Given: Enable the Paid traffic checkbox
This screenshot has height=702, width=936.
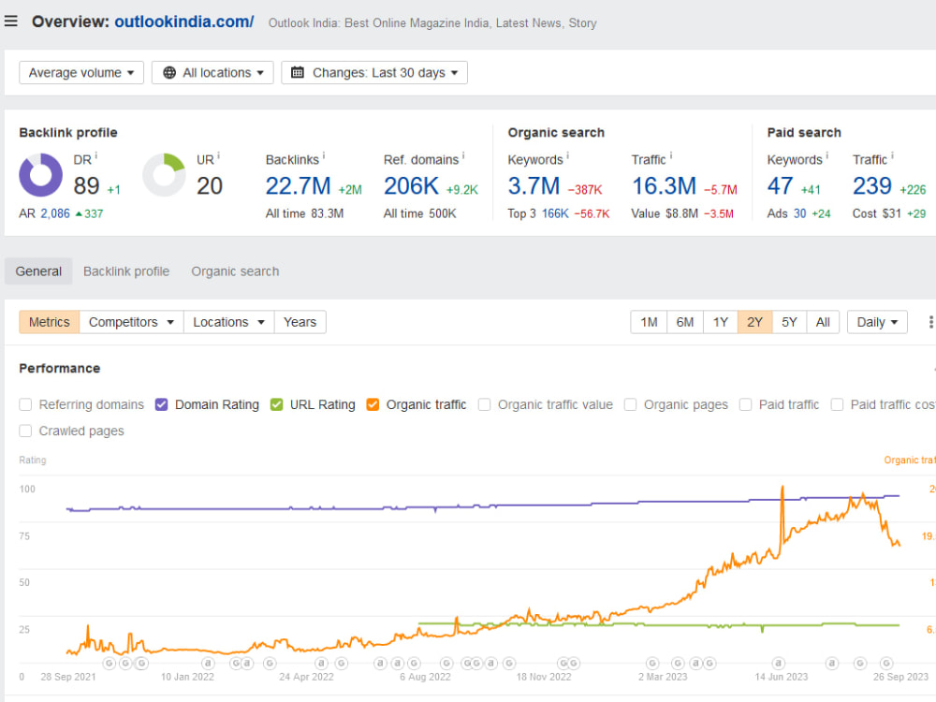Looking at the screenshot, I should 745,404.
